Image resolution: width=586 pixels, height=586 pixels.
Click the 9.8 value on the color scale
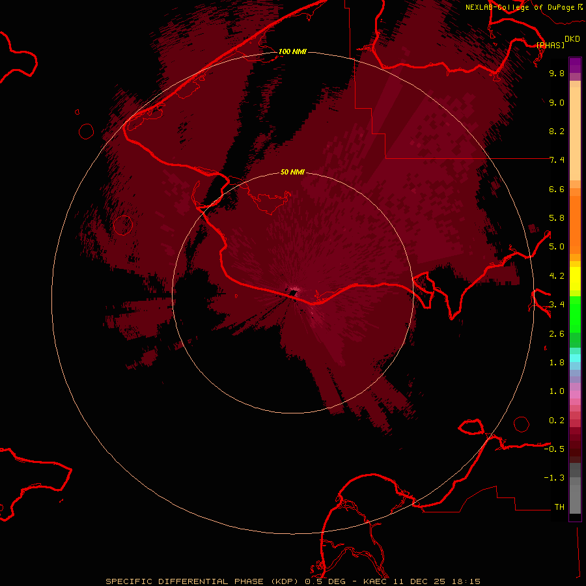[x=557, y=73]
